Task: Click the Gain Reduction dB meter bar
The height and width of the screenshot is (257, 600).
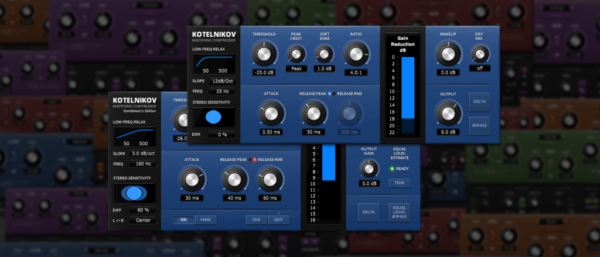Action: [x=408, y=95]
